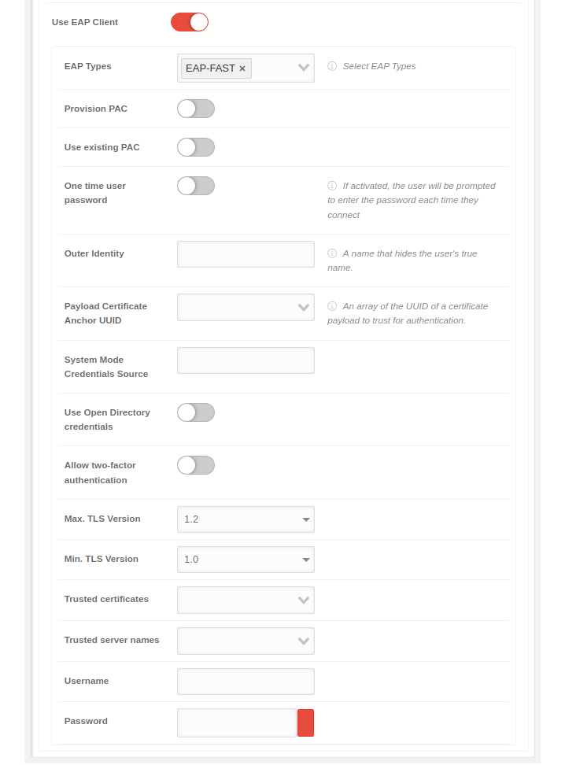Screen dimensions: 565x765
Task: Turn off the Use EAP Client switch
Action: pyautogui.click(x=190, y=22)
